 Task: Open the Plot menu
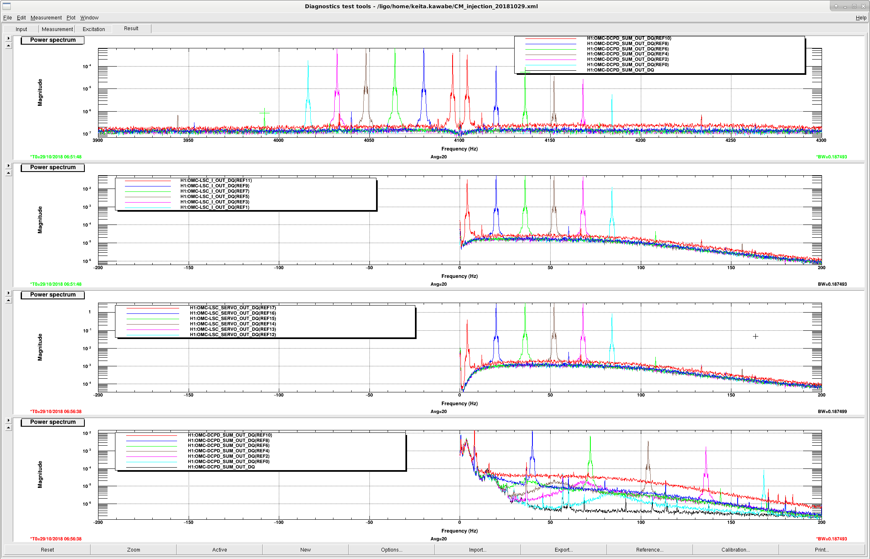tap(71, 18)
